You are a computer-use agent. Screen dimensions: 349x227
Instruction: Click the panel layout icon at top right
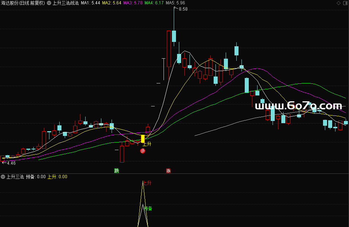pyautogui.click(x=345, y=3)
